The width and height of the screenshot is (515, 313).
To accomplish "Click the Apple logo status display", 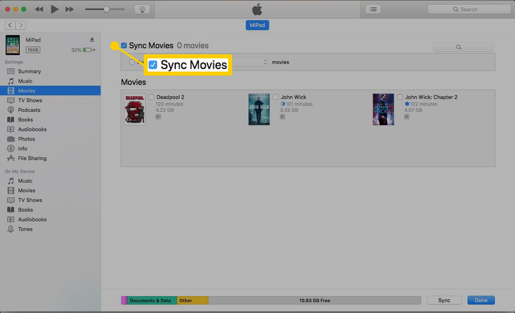I will [x=257, y=9].
